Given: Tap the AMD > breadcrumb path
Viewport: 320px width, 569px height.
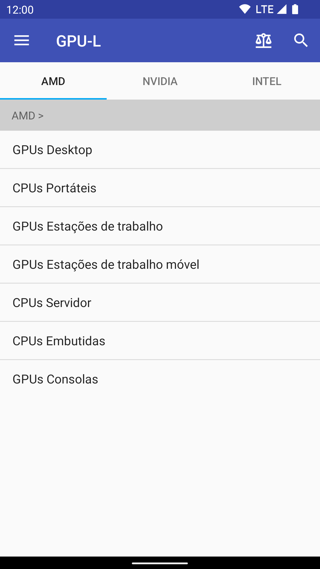Looking at the screenshot, I should (28, 116).
